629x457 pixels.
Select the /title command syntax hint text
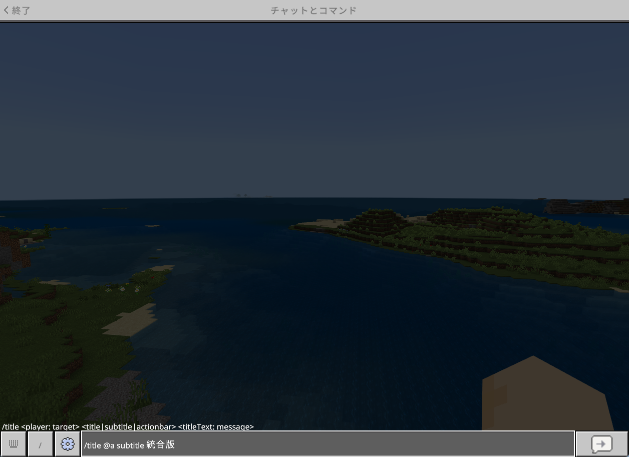[x=128, y=427]
